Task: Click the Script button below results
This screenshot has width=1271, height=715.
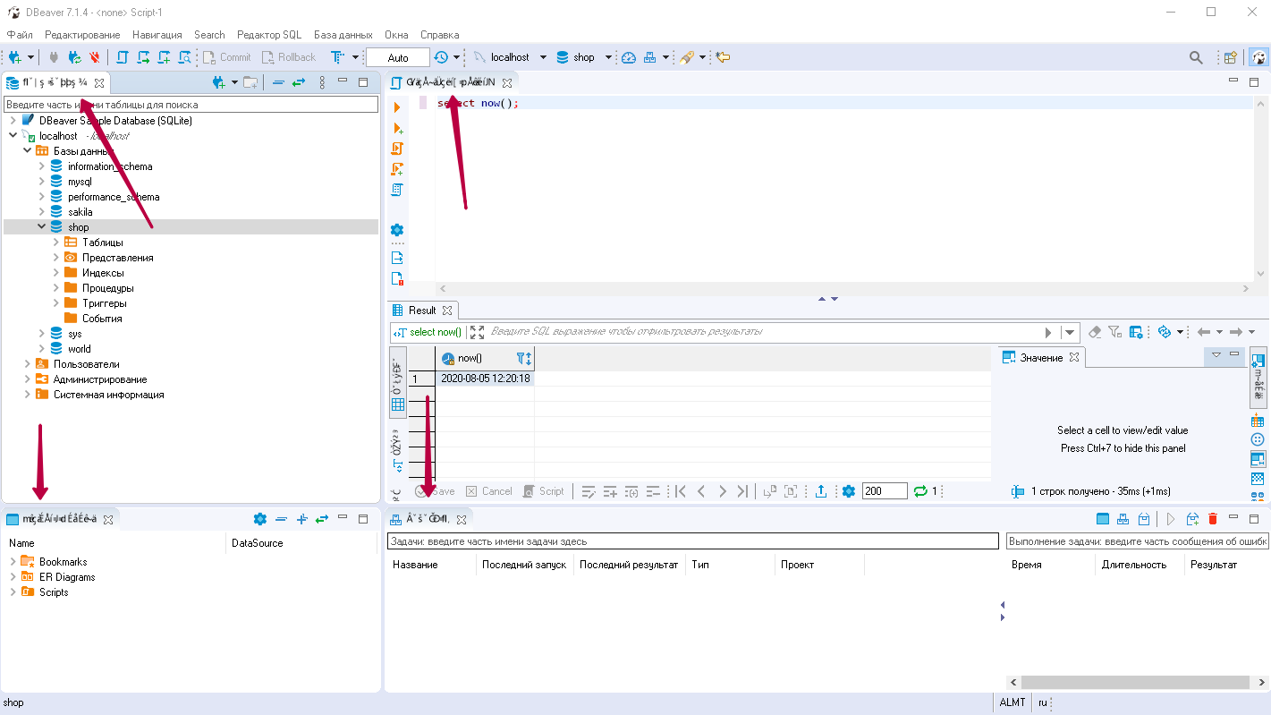Action: click(x=544, y=490)
